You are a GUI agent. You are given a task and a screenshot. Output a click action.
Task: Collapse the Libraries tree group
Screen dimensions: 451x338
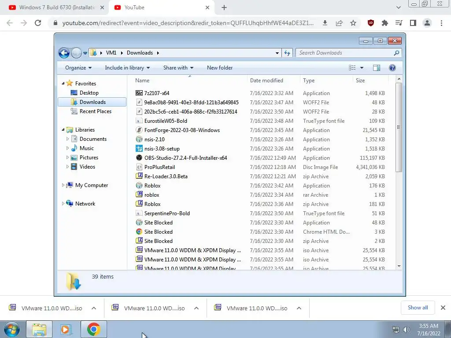[x=63, y=130]
